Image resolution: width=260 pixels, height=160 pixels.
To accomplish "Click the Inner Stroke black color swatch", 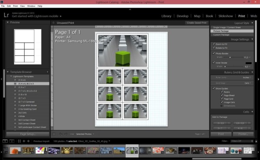I will point(248,63).
